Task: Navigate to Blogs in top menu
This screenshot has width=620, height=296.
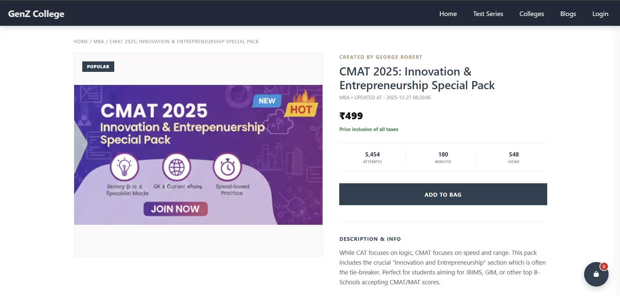Action: 568,14
